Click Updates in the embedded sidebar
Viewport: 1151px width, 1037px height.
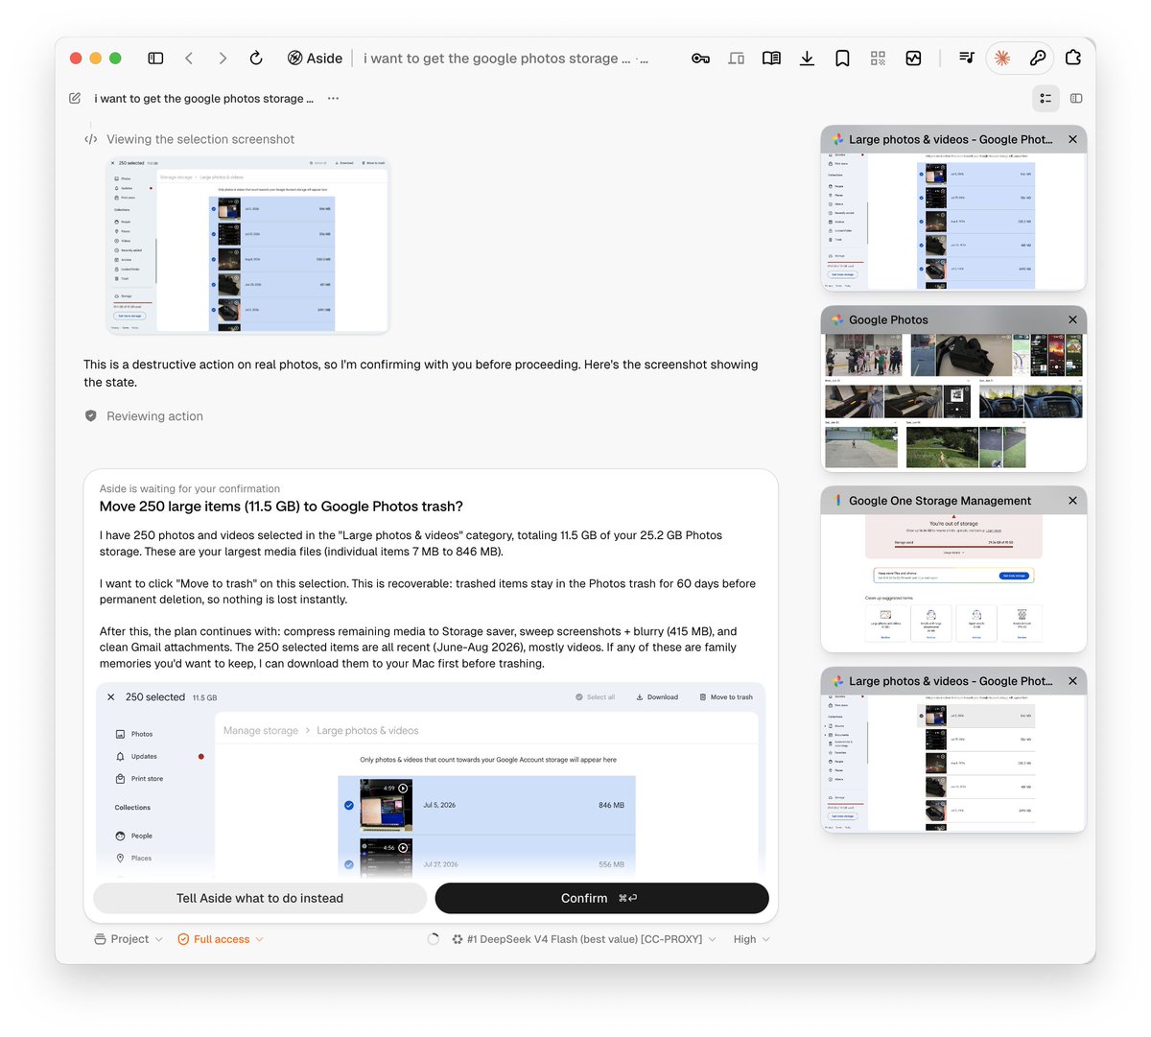point(136,757)
